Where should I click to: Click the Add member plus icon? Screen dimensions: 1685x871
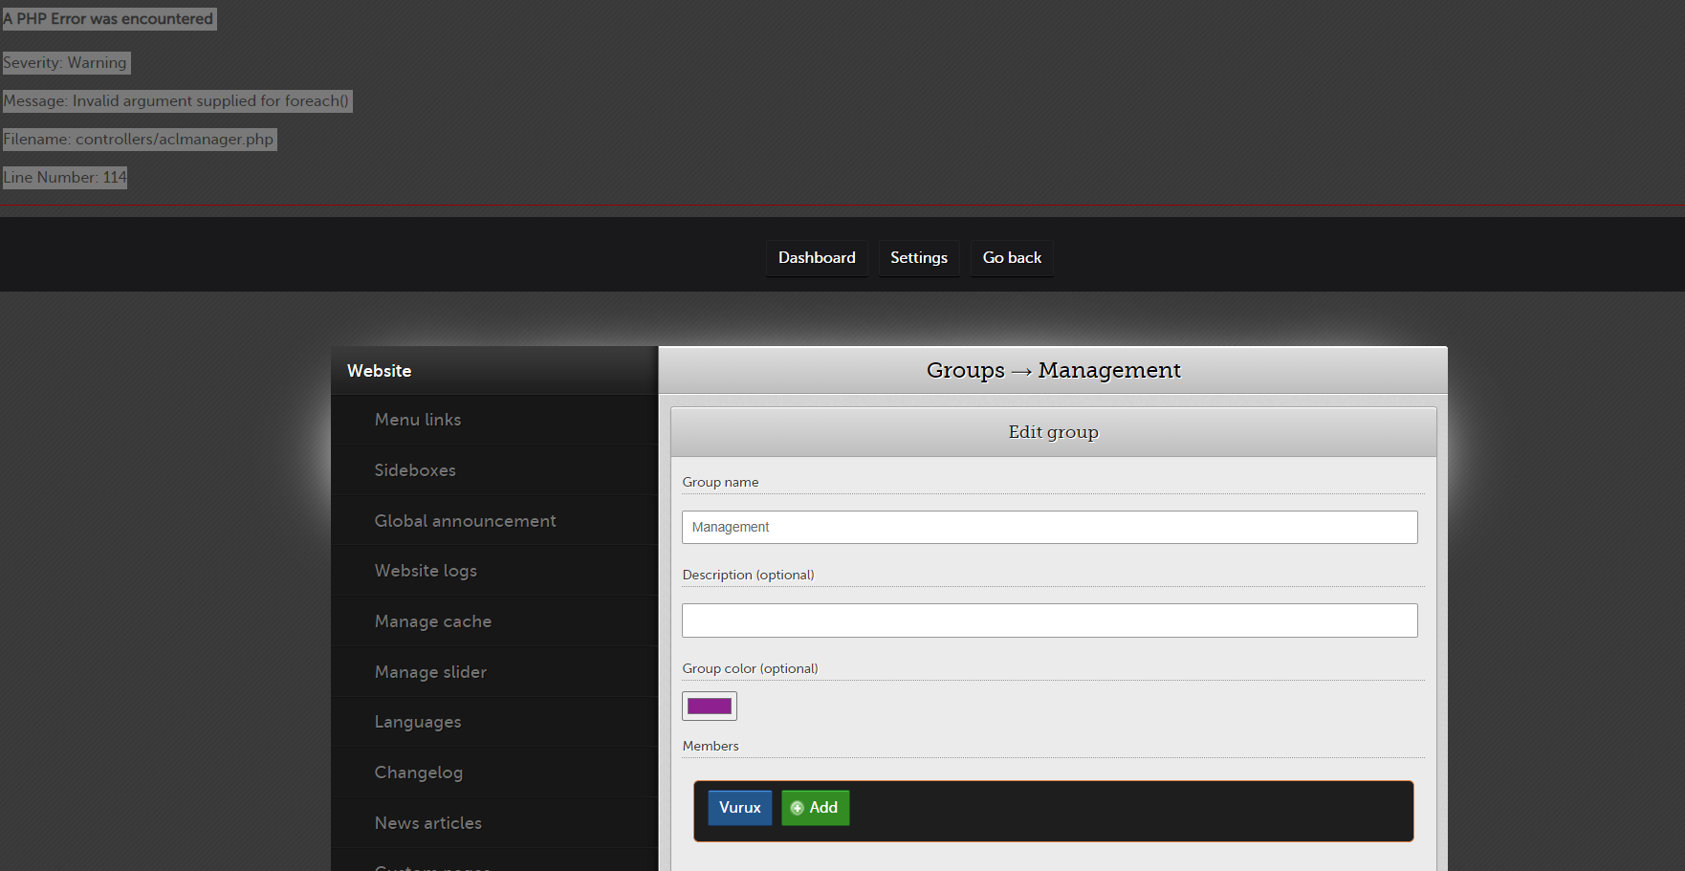tap(796, 807)
